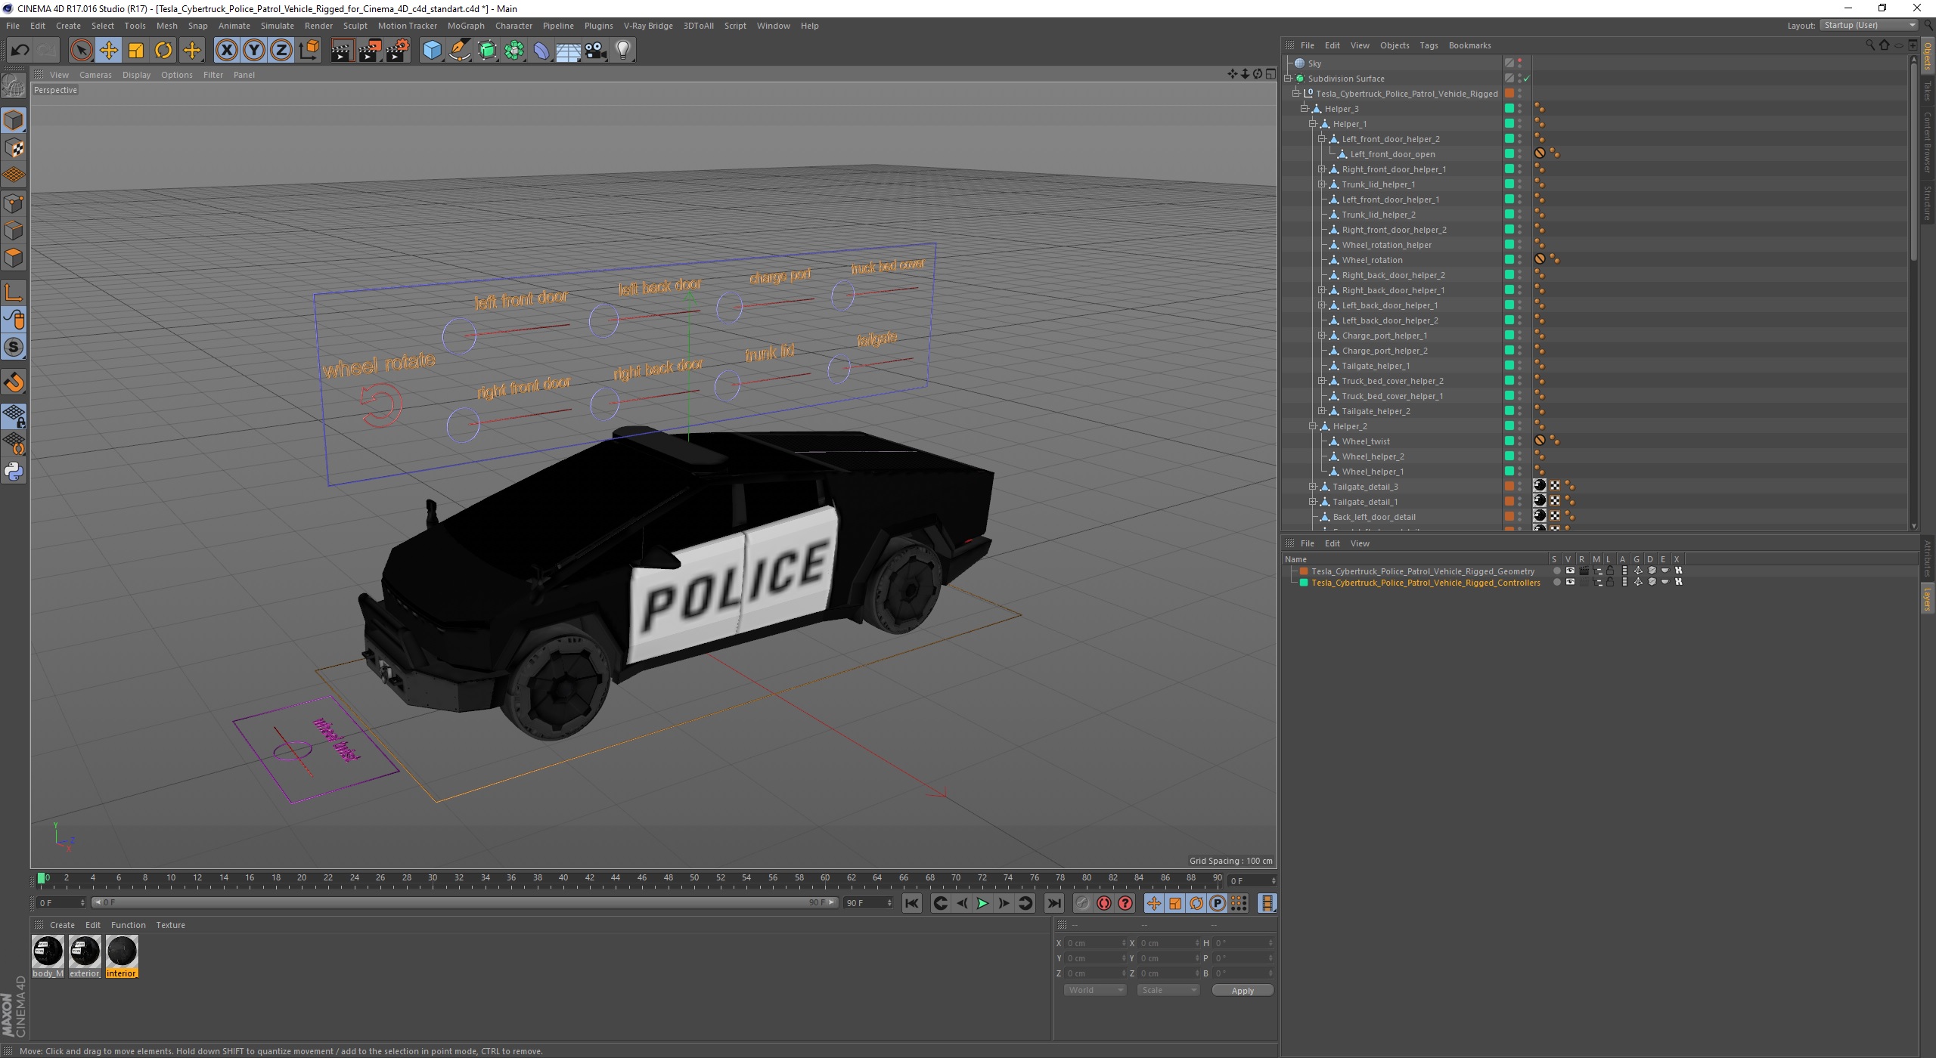Click Render View clapperboard icon

[342, 51]
